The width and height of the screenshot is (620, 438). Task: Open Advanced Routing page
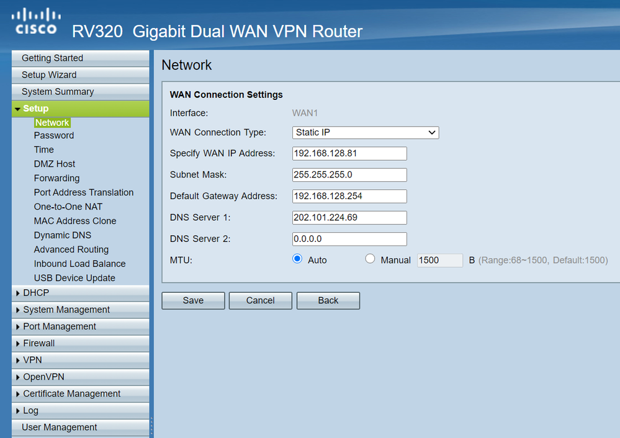click(x=71, y=249)
